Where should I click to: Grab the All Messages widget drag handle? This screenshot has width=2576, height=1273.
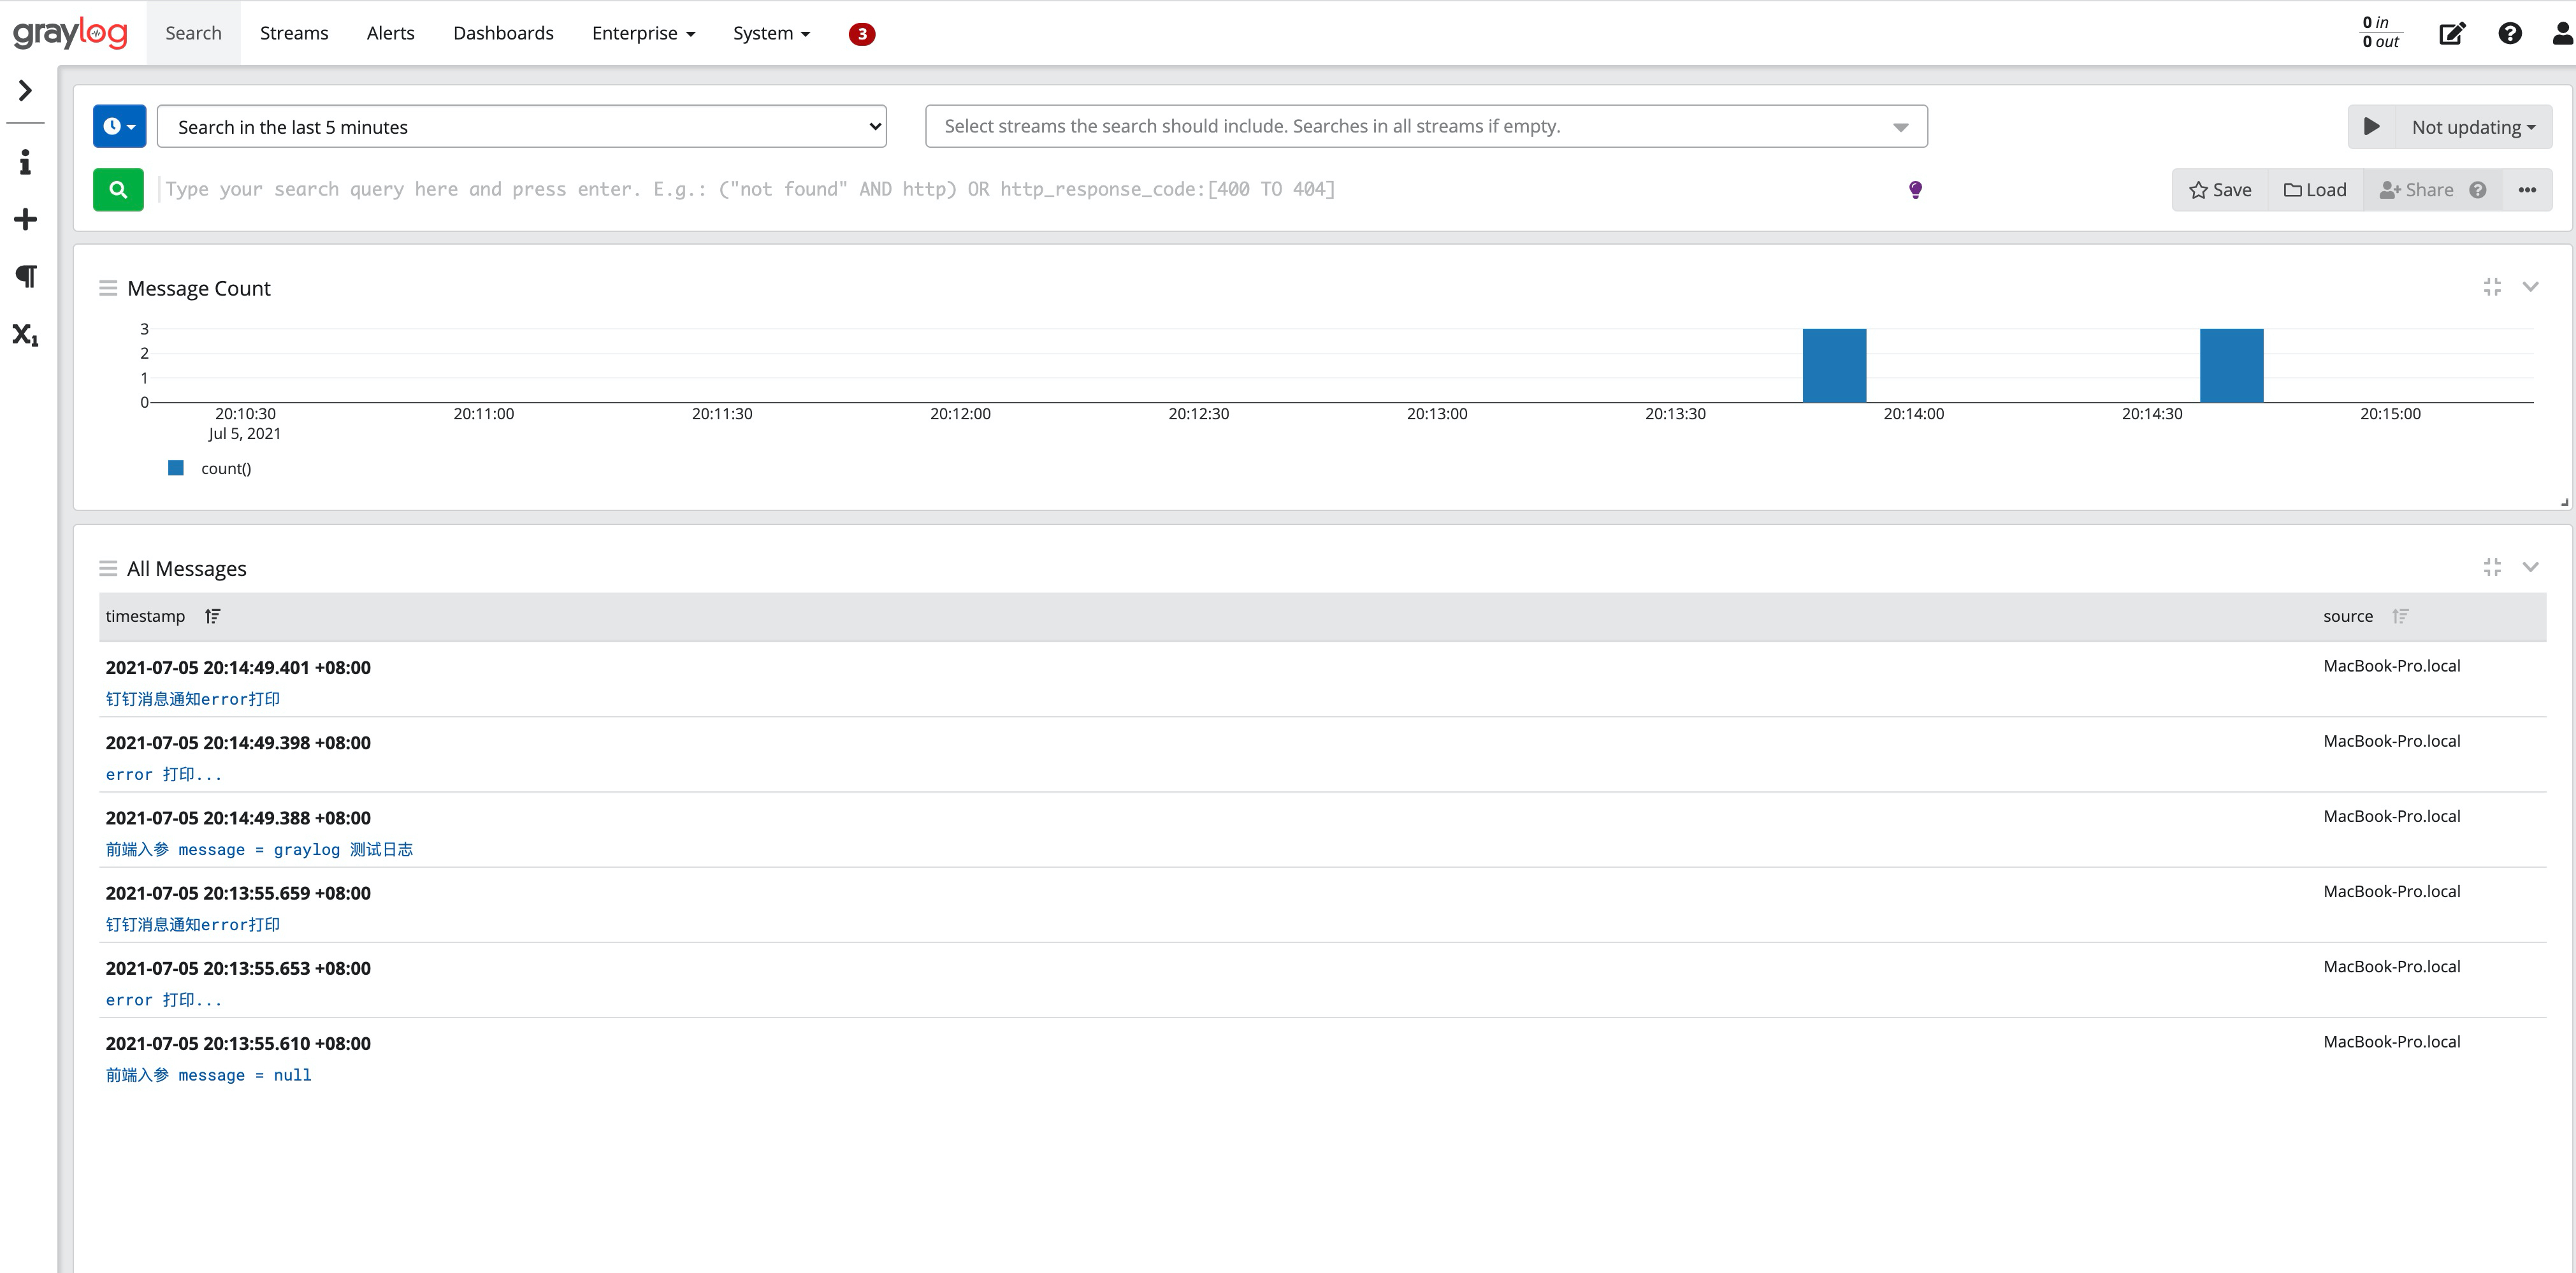tap(108, 568)
